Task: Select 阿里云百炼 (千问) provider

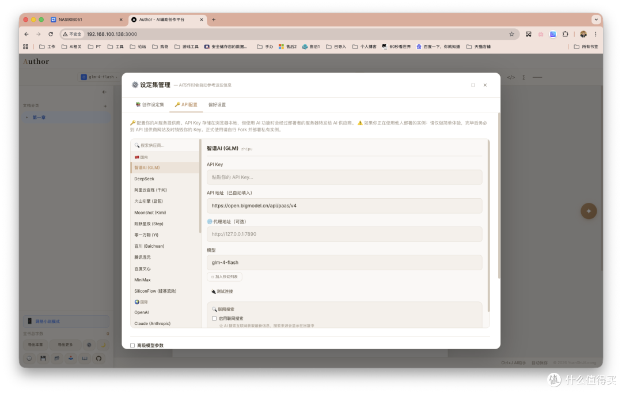Action: pos(165,190)
